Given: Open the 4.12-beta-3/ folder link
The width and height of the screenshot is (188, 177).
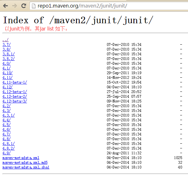Looking at the screenshot, I should pos(15,101).
